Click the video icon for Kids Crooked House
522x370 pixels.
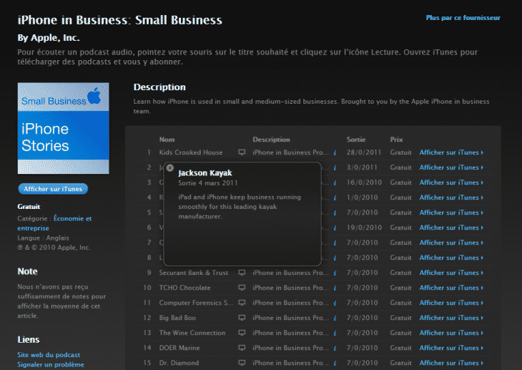click(242, 152)
